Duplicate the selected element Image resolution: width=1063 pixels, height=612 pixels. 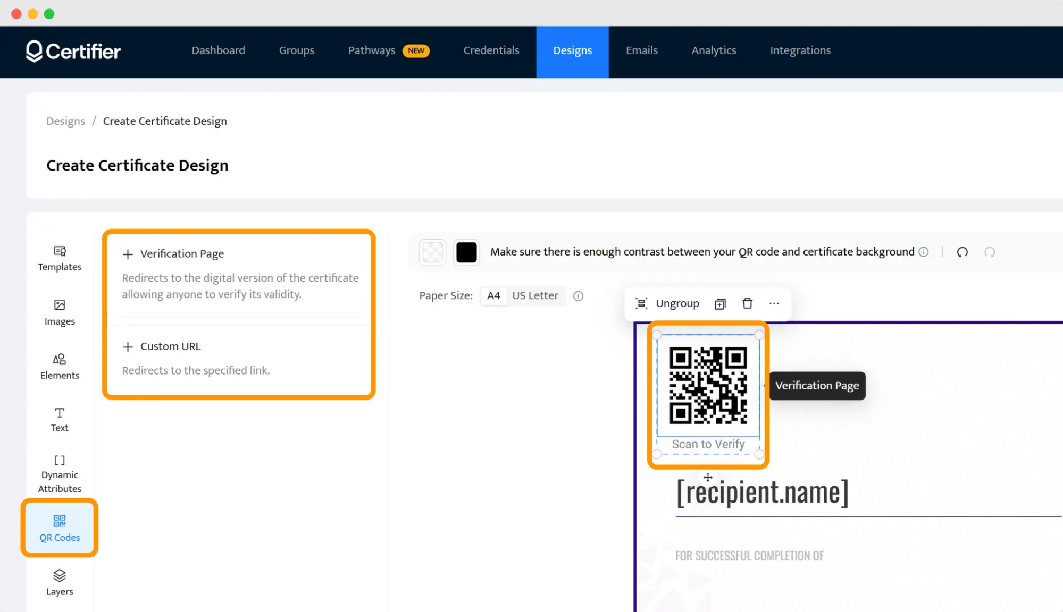coord(720,304)
